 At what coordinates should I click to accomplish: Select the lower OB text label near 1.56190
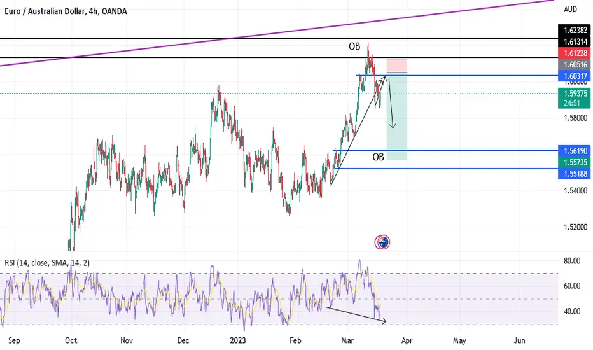[378, 157]
